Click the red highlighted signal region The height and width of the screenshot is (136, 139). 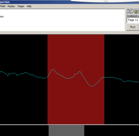pyautogui.click(x=76, y=79)
